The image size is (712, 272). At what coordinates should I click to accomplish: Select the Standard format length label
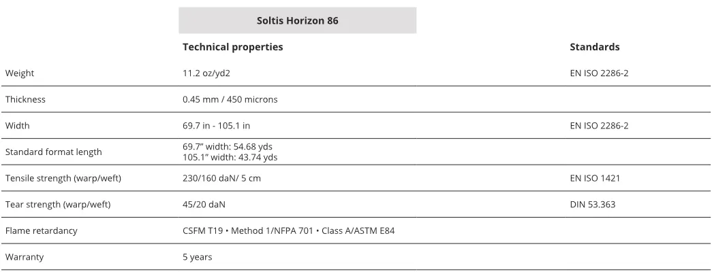click(x=53, y=152)
